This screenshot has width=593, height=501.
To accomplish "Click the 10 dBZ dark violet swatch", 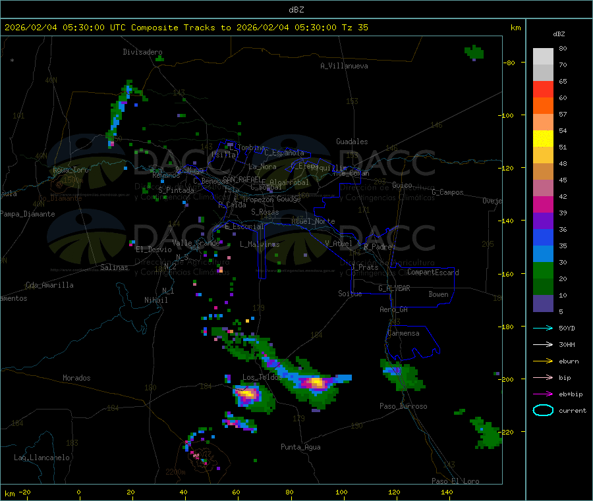I will 543,303.
